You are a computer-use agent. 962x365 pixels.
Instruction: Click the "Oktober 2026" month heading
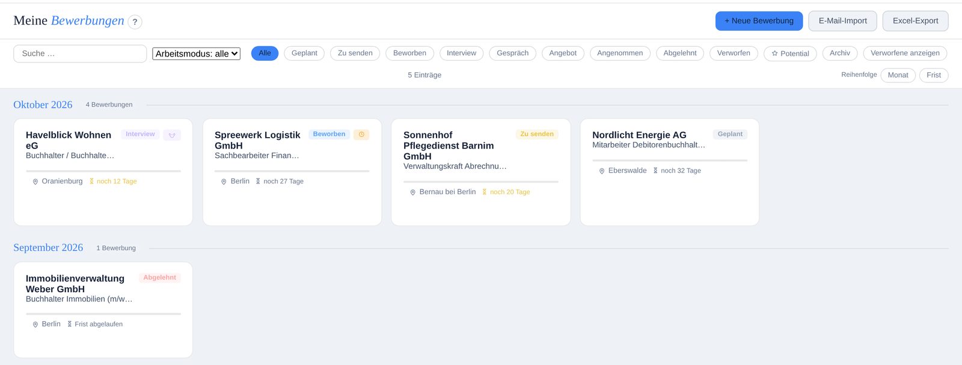pos(43,105)
